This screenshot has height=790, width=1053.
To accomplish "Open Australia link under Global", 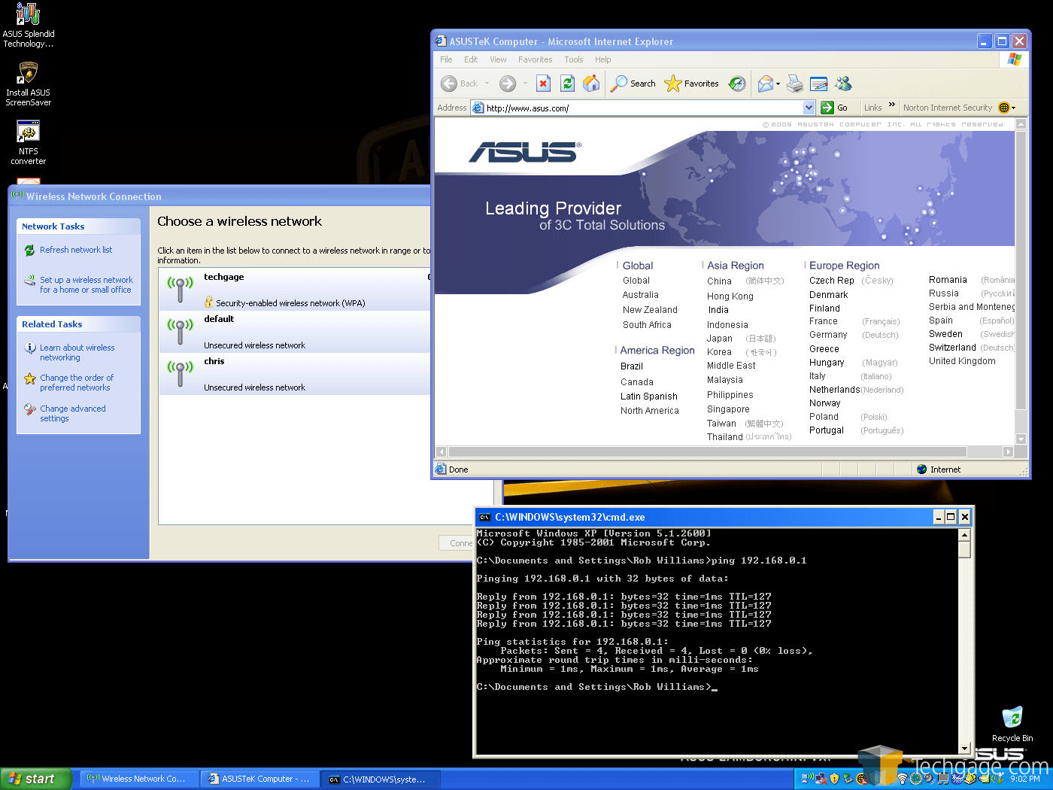I will click(641, 295).
